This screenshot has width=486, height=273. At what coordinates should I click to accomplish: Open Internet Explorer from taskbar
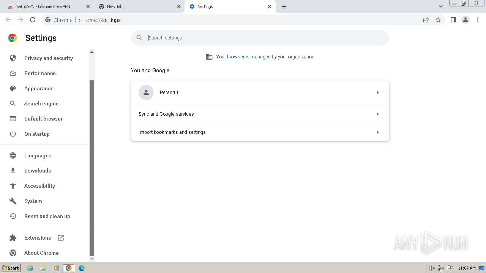click(30, 268)
